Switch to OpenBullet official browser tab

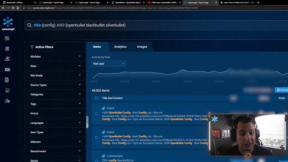[128, 3]
